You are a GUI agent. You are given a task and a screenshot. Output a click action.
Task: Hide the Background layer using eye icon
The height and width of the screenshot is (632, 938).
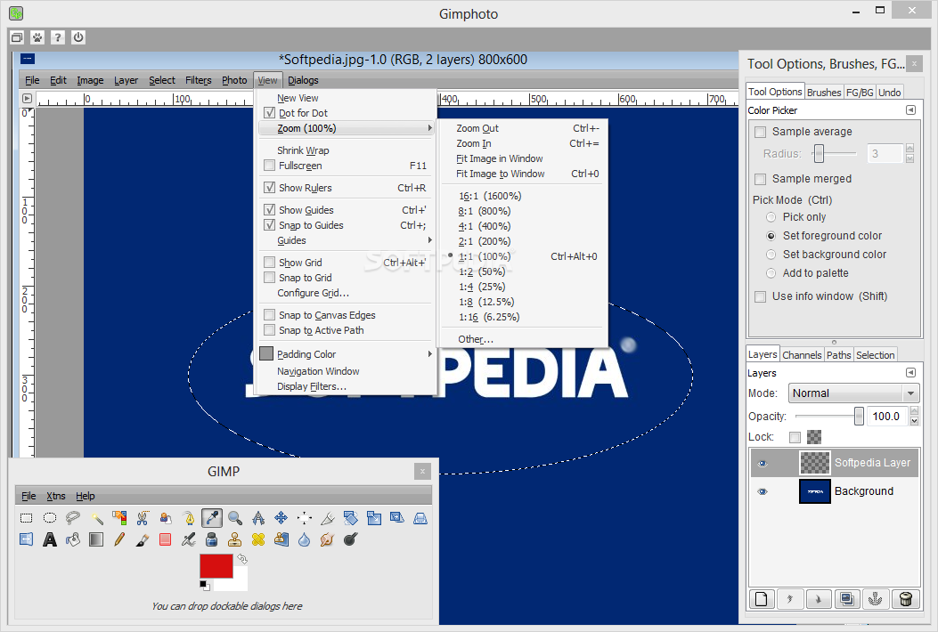pos(763,491)
